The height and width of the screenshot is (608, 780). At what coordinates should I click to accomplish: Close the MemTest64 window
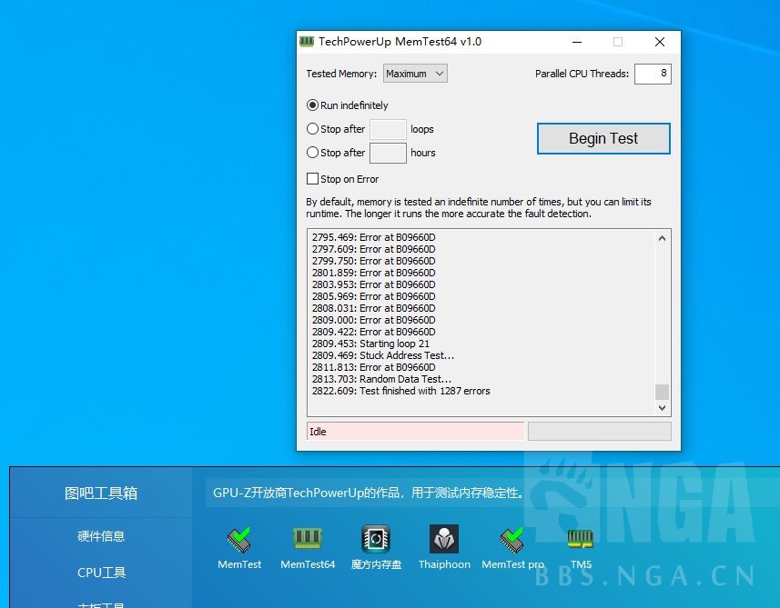(x=660, y=42)
